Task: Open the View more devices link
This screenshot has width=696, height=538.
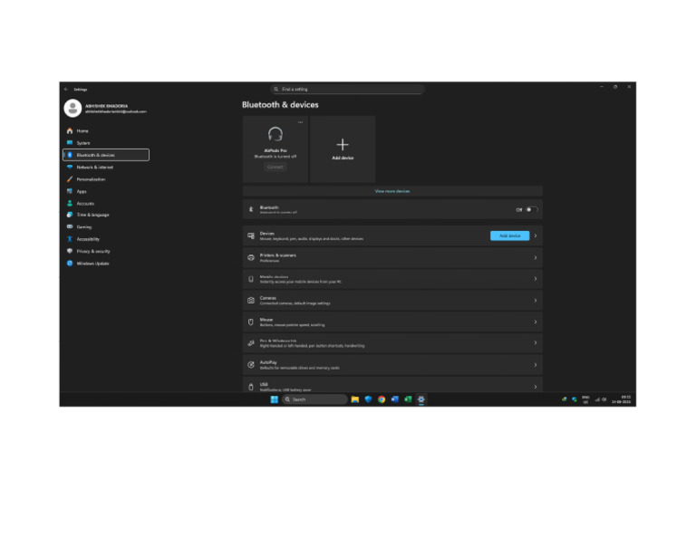Action: tap(392, 191)
